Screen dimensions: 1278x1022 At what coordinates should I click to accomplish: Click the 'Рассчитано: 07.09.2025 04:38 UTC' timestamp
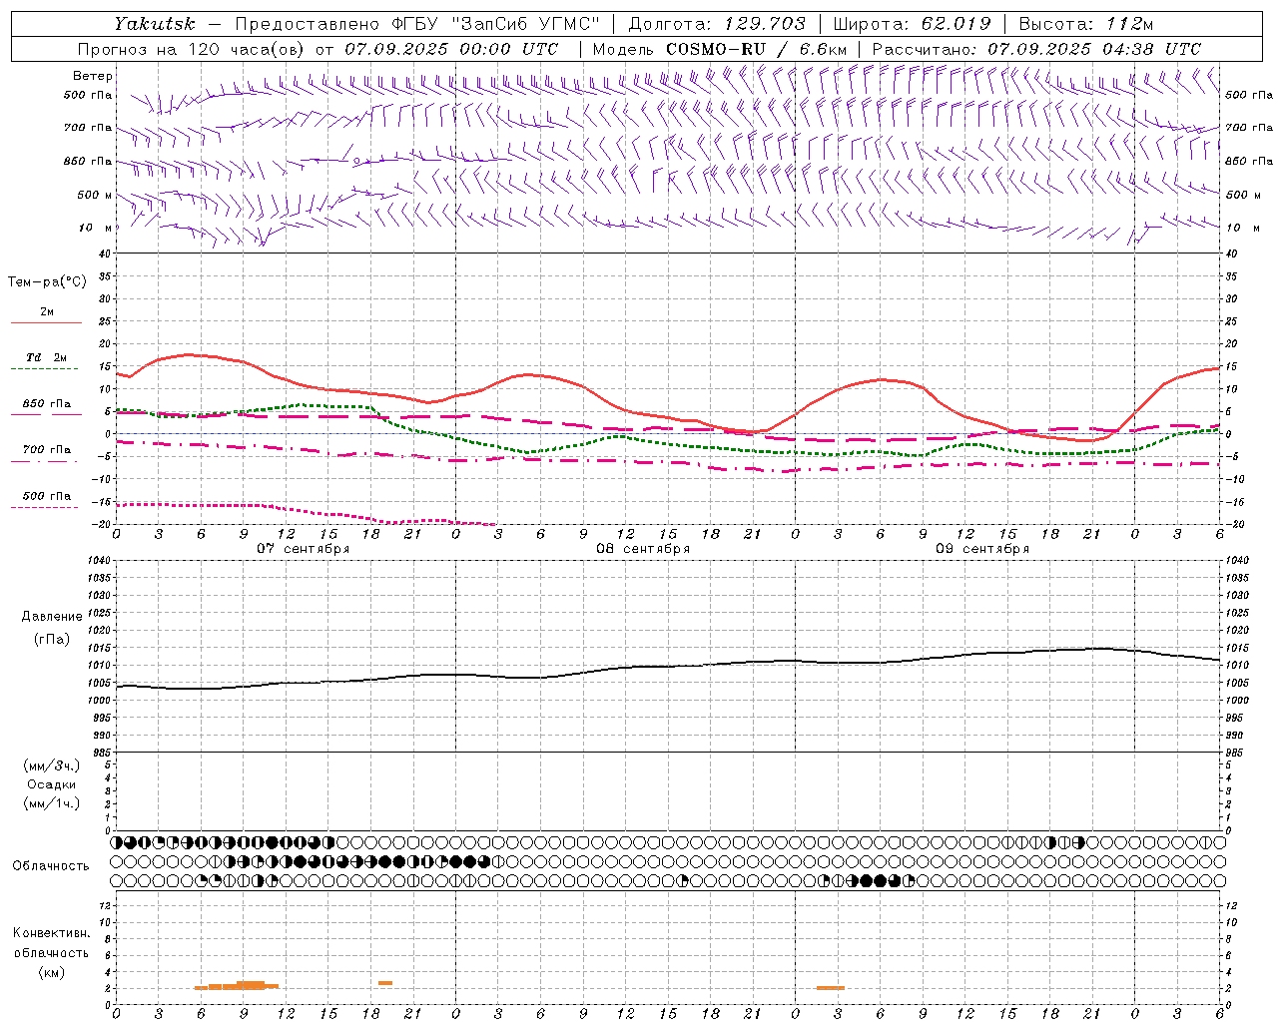coord(1036,49)
